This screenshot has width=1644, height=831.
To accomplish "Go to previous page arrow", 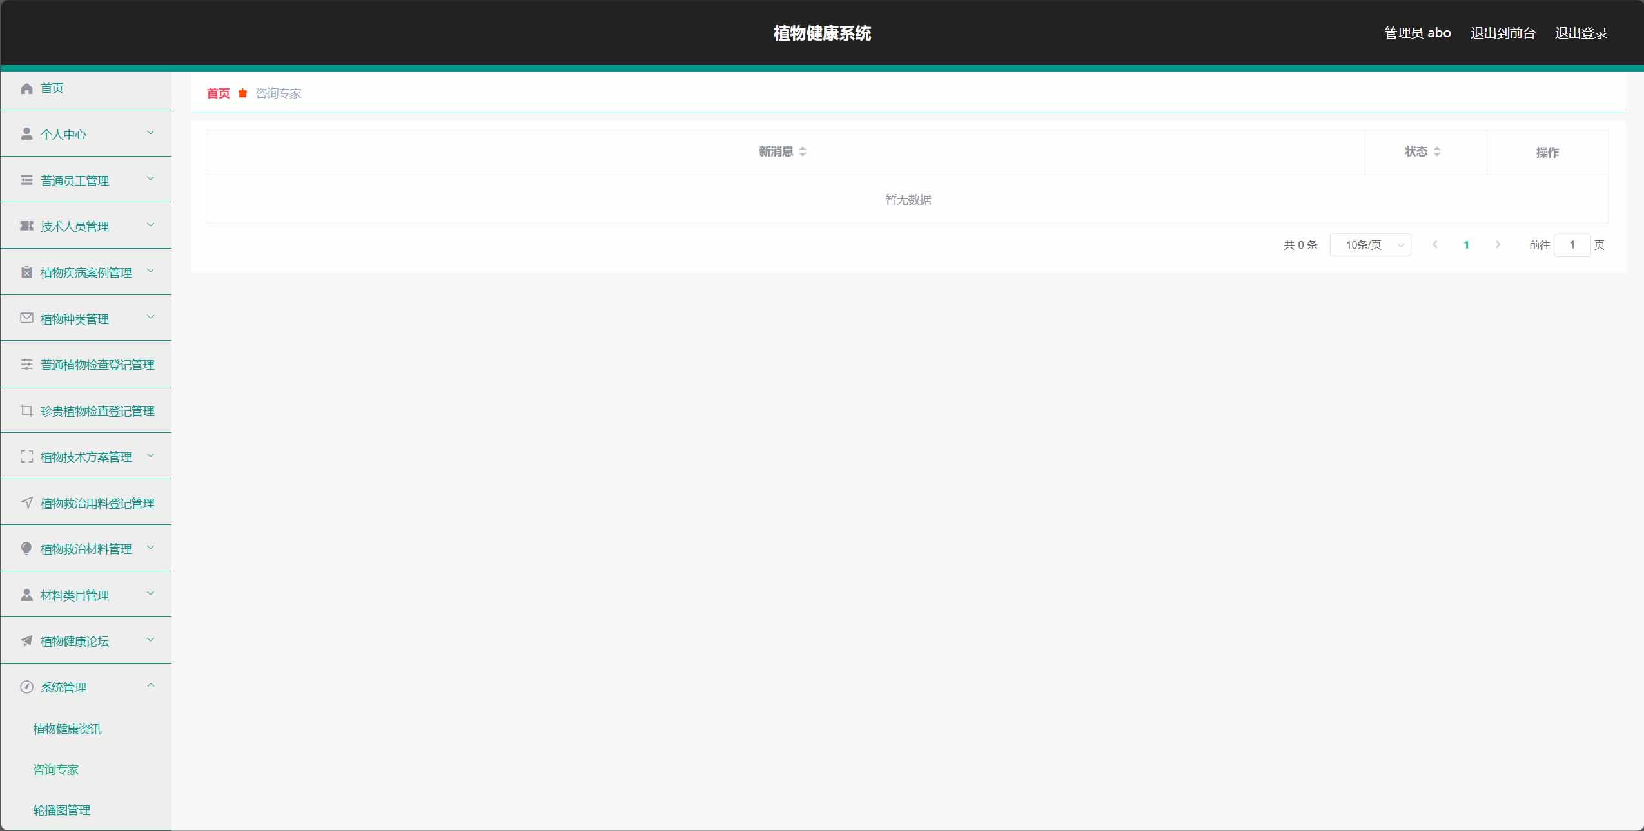I will click(1435, 245).
